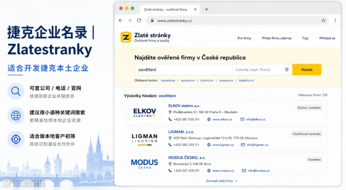The image size is (346, 190).
Task: Click the phone icon for ELKOV elektro
Action: (x=170, y=120)
